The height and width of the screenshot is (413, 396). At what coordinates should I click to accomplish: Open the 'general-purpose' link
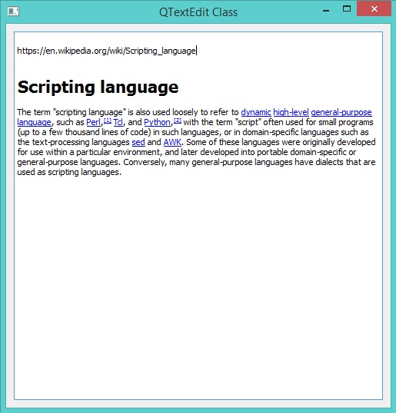coord(341,112)
